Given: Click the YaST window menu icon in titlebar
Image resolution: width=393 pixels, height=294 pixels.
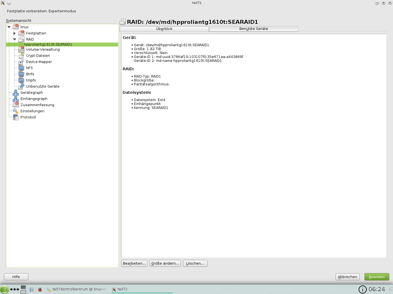Looking at the screenshot, I should point(3,3).
